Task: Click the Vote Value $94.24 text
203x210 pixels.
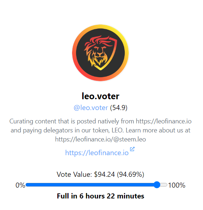Action: pyautogui.click(x=86, y=174)
